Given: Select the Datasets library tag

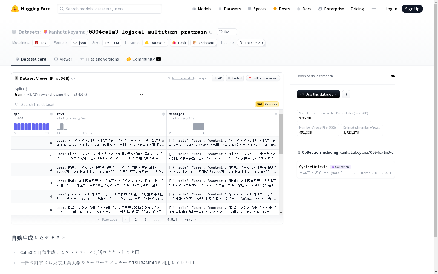Looking at the screenshot, I should coord(155,43).
